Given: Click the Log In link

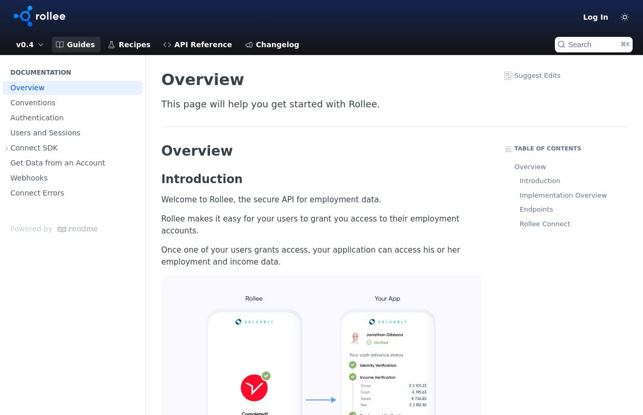Looking at the screenshot, I should pos(595,17).
